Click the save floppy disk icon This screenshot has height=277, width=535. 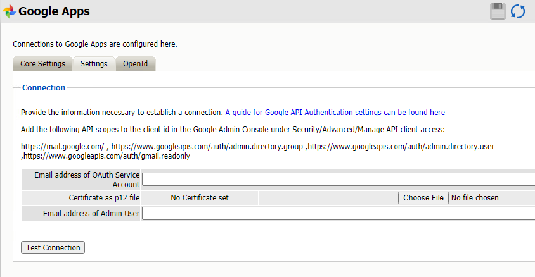498,11
